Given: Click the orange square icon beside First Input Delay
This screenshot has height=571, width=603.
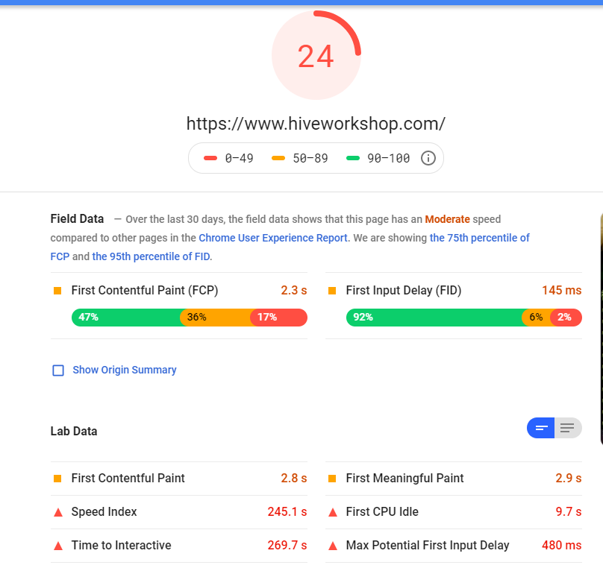Looking at the screenshot, I should (x=332, y=291).
